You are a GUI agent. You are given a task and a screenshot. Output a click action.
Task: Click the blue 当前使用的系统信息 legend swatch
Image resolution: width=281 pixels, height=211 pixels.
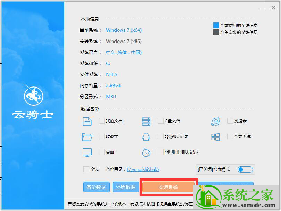pos(216,25)
